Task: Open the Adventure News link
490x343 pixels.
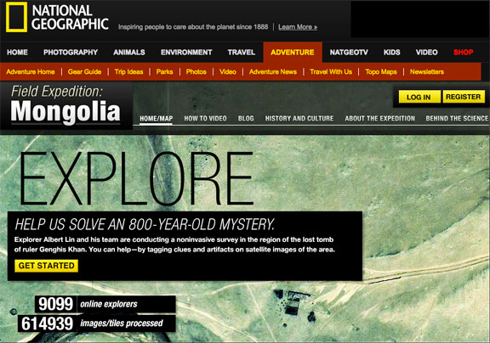Action: point(273,72)
